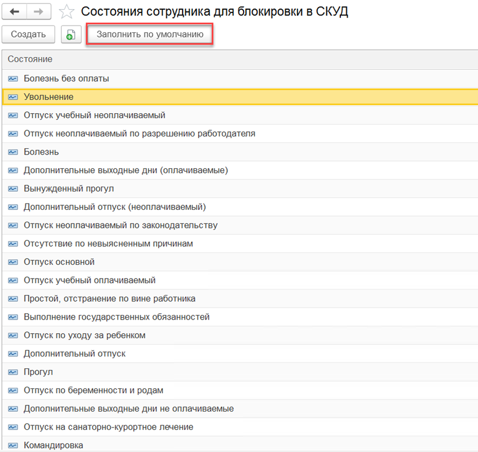478x452 pixels.
Task: Click the row icon beside Болезнь без оплаты
Action: (x=13, y=78)
